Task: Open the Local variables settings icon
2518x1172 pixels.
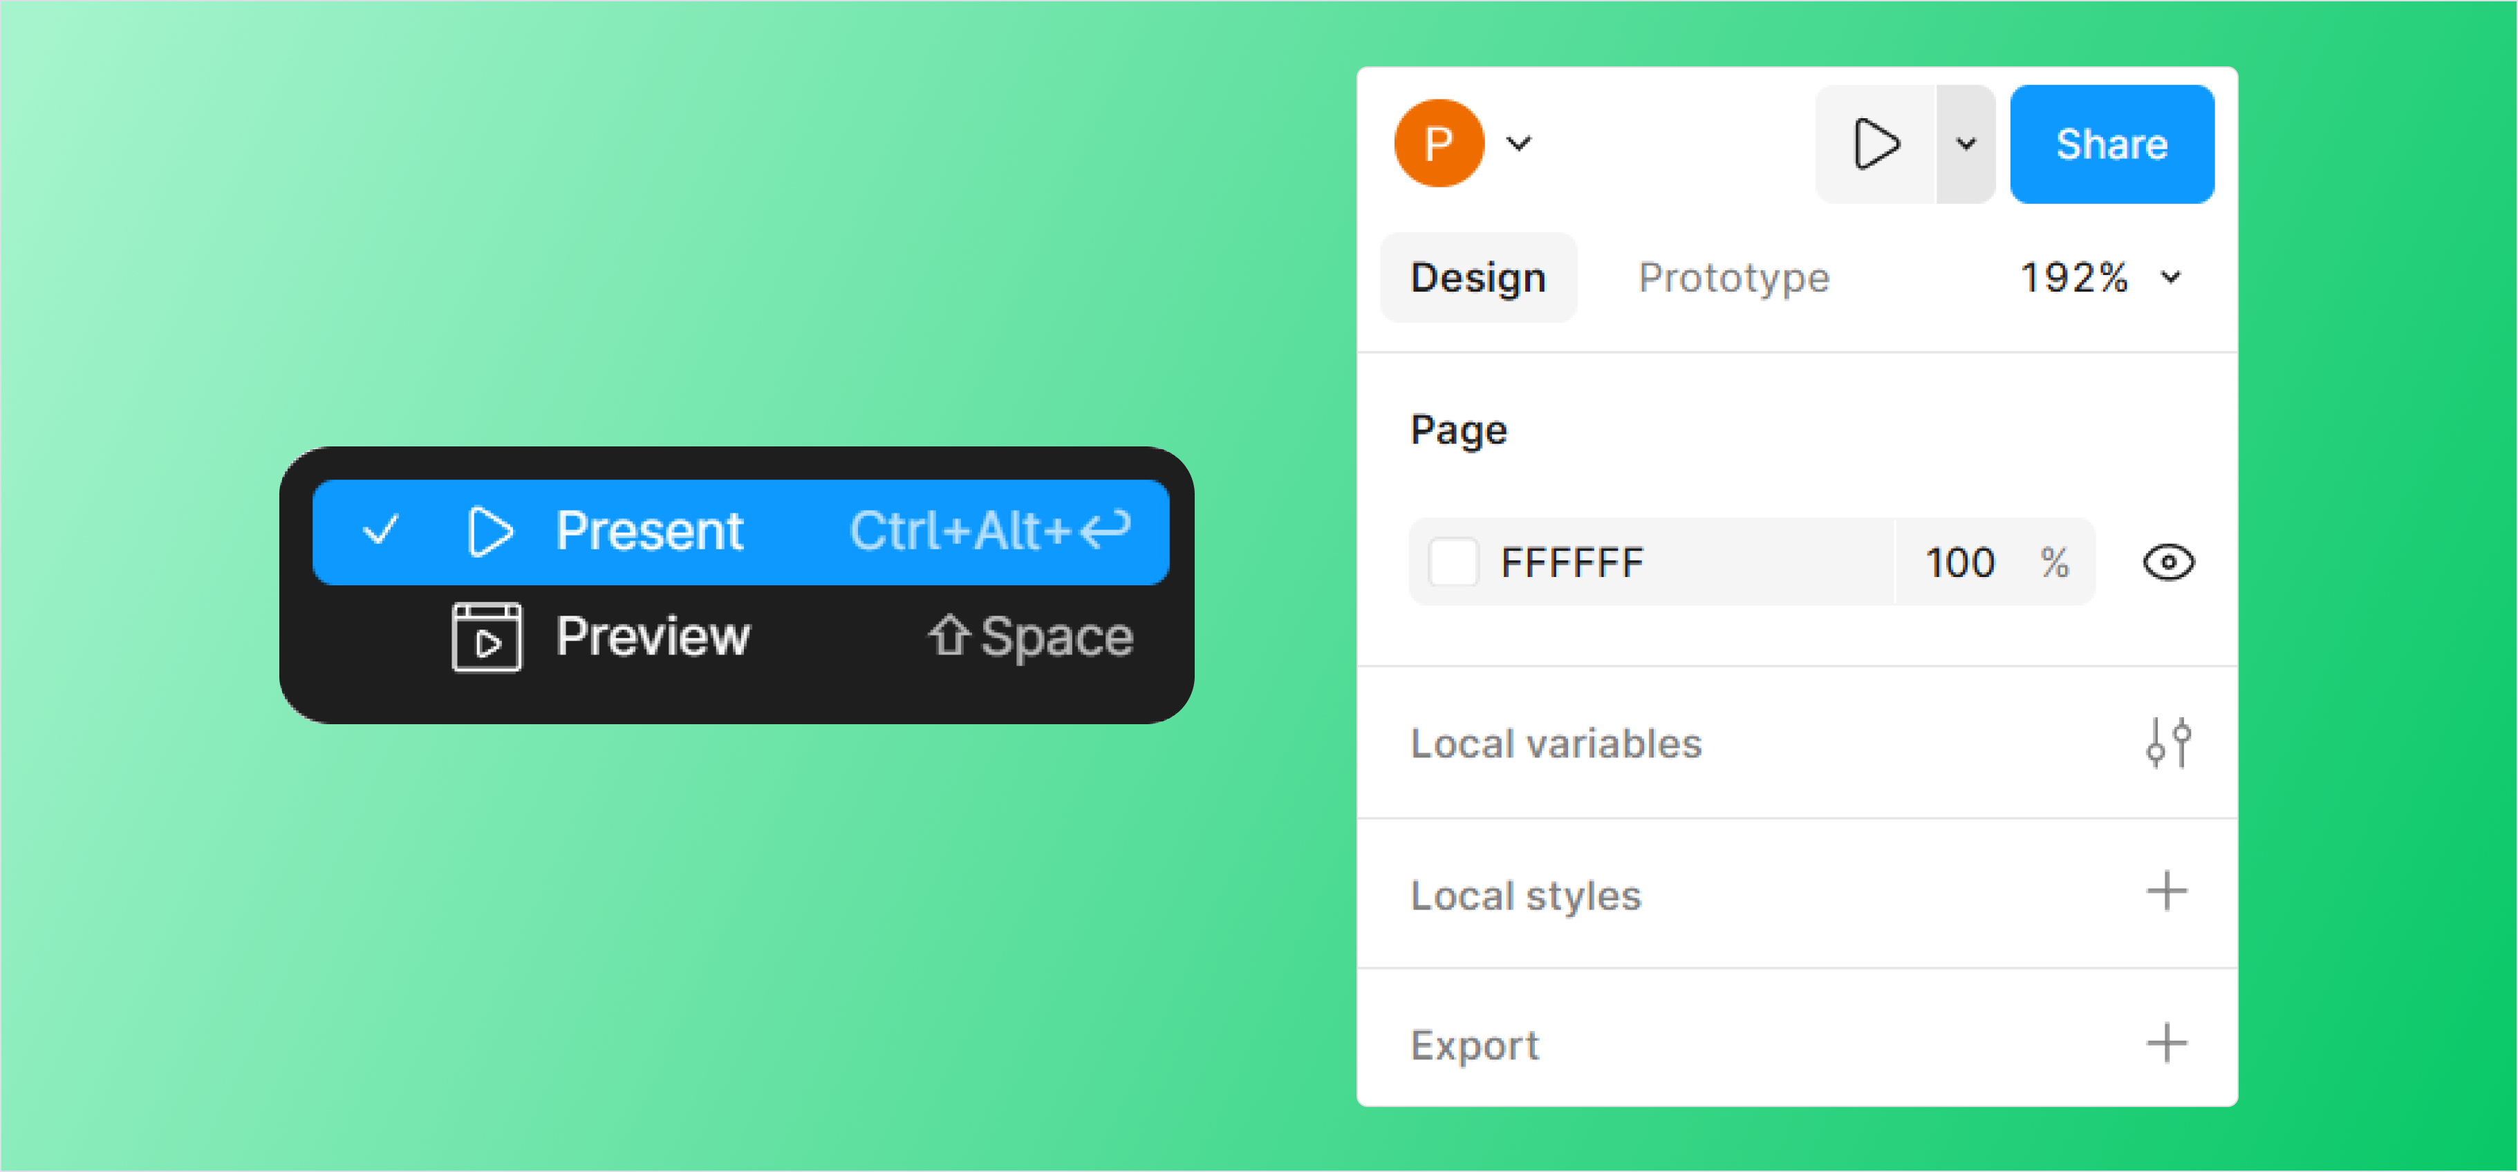Action: tap(2167, 744)
